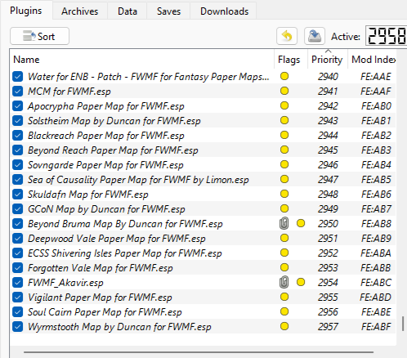
Task: Click yellow flag on Beyond Reach row
Action: pos(284,150)
